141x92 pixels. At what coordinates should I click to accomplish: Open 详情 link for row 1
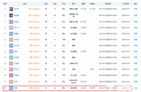[135, 9]
